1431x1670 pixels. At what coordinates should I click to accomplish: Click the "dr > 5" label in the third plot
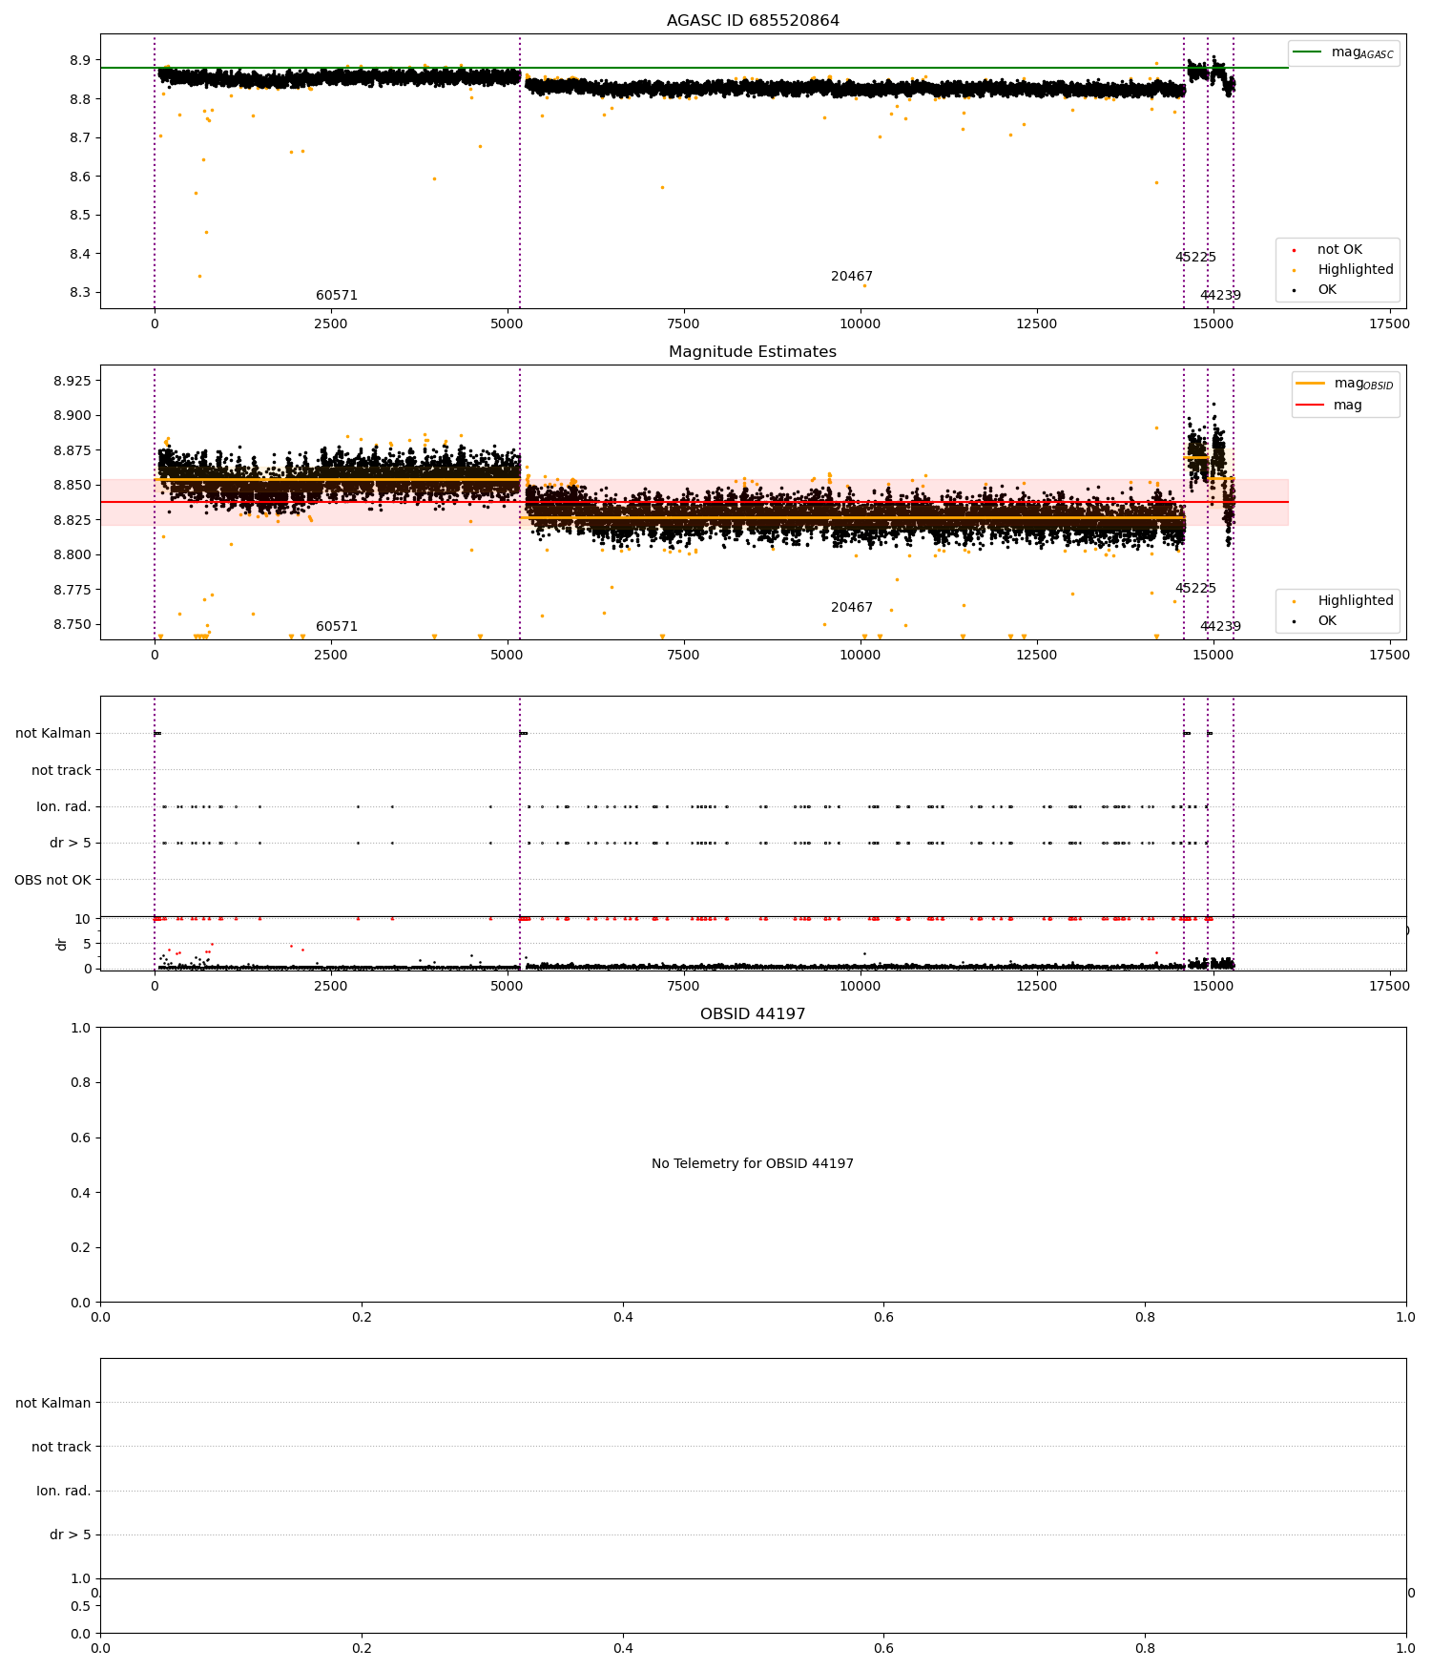tap(71, 844)
